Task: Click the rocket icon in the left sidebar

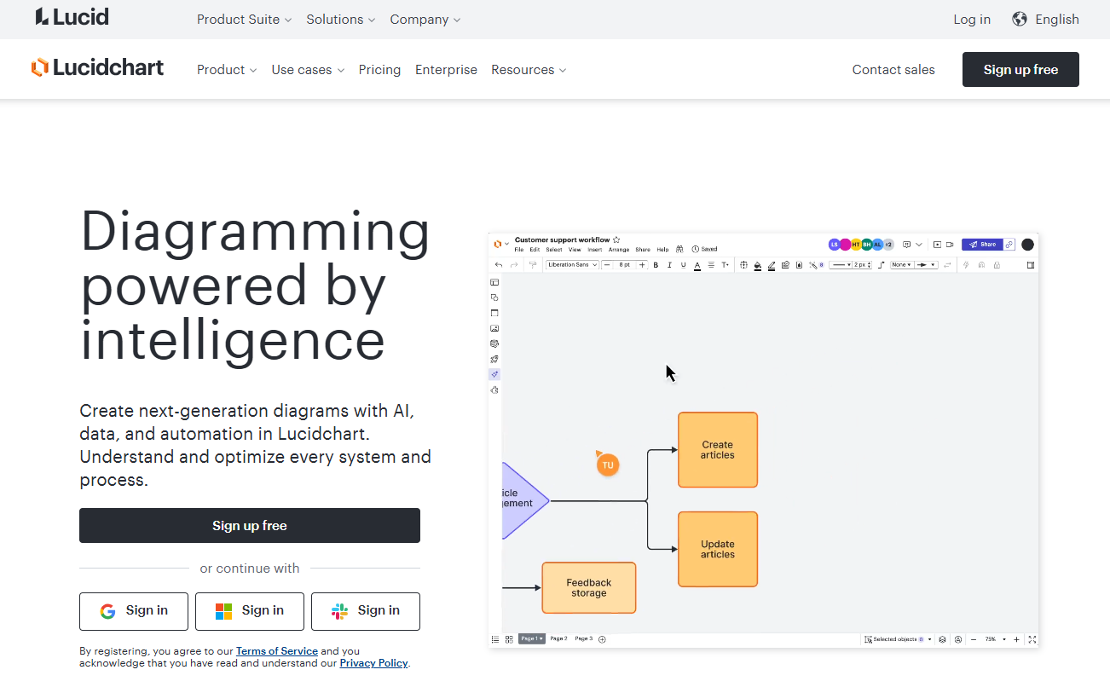Action: (x=494, y=359)
